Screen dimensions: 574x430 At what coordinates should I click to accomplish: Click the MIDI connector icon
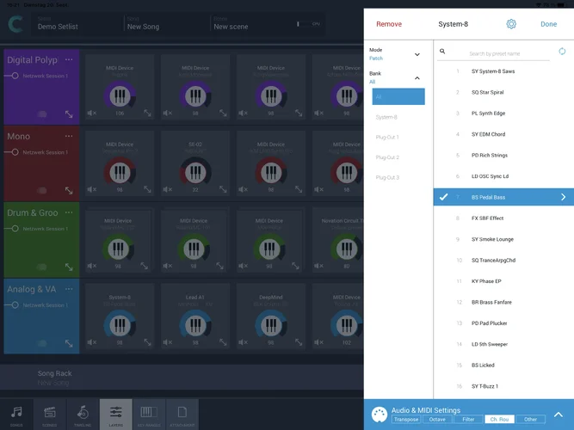click(379, 415)
